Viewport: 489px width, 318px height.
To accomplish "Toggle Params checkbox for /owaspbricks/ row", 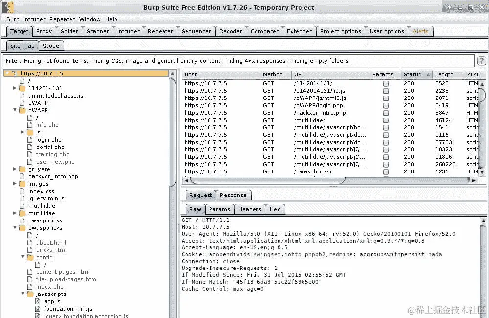I will [x=386, y=171].
